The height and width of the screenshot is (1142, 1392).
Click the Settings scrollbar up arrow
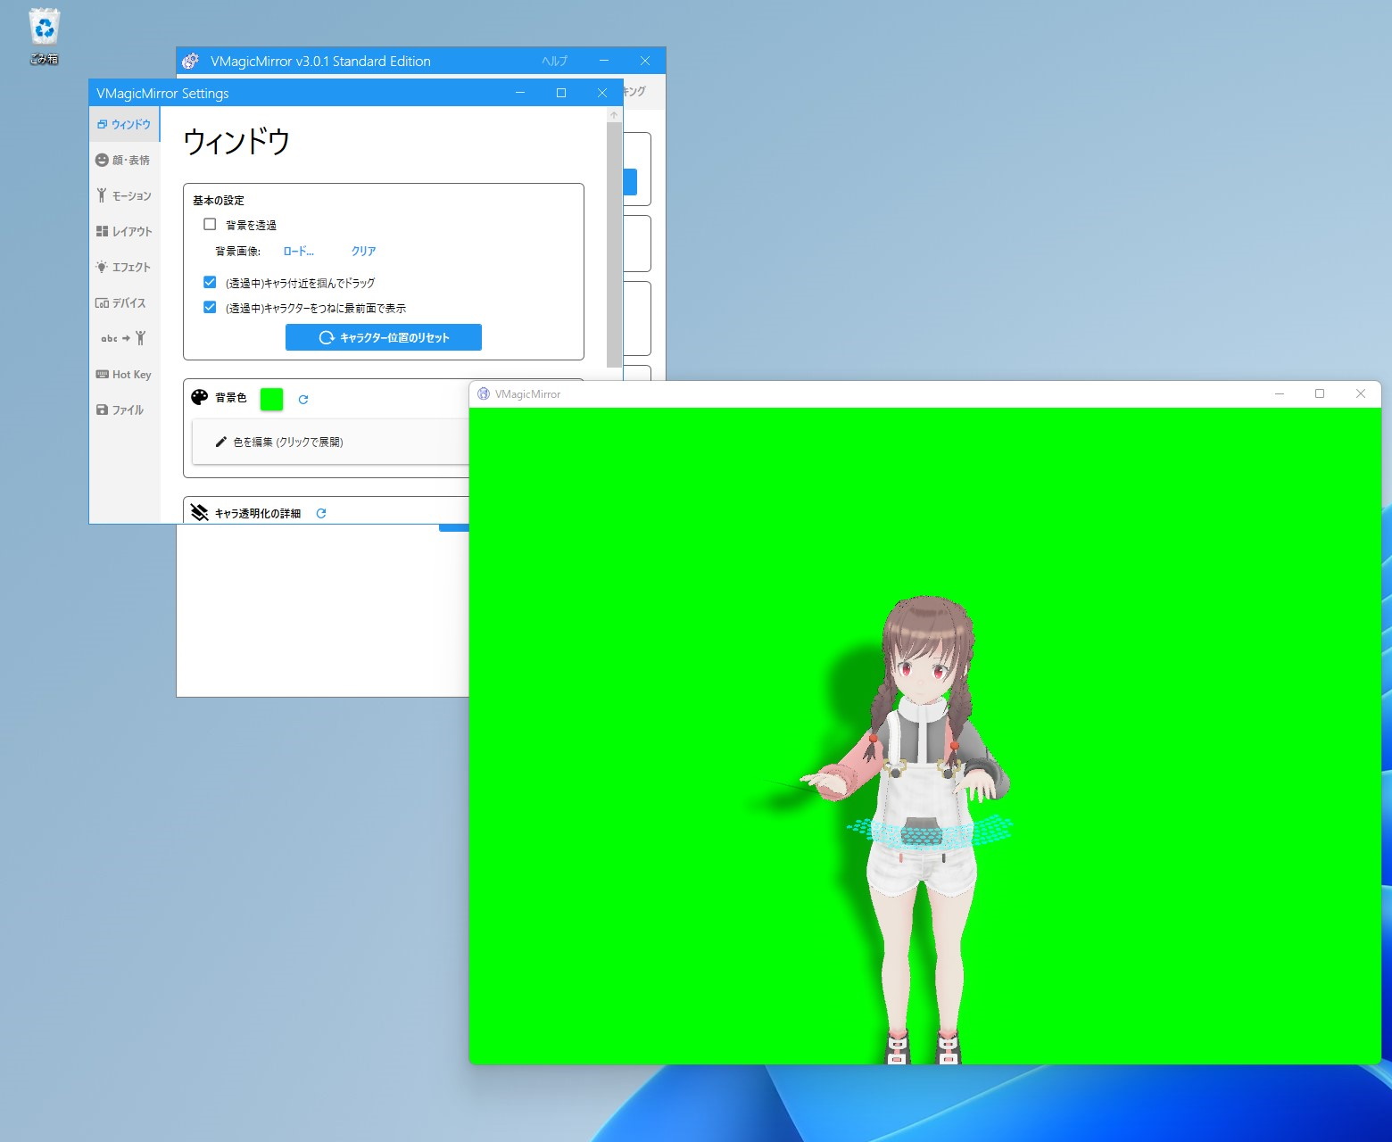[614, 115]
